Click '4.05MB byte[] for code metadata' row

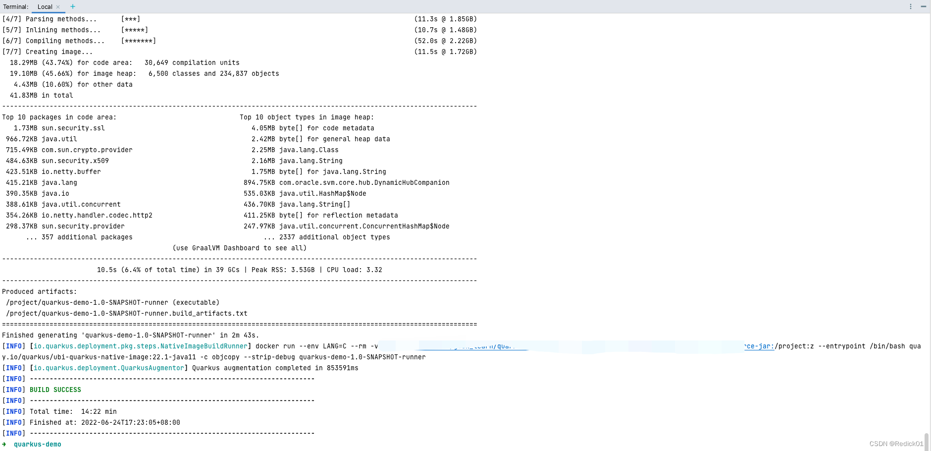pos(313,128)
